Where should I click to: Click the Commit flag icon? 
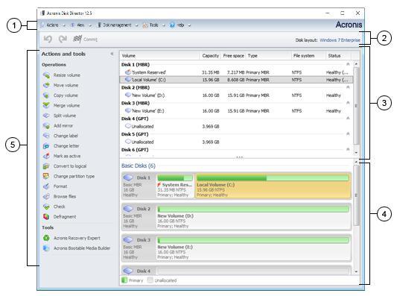[77, 39]
